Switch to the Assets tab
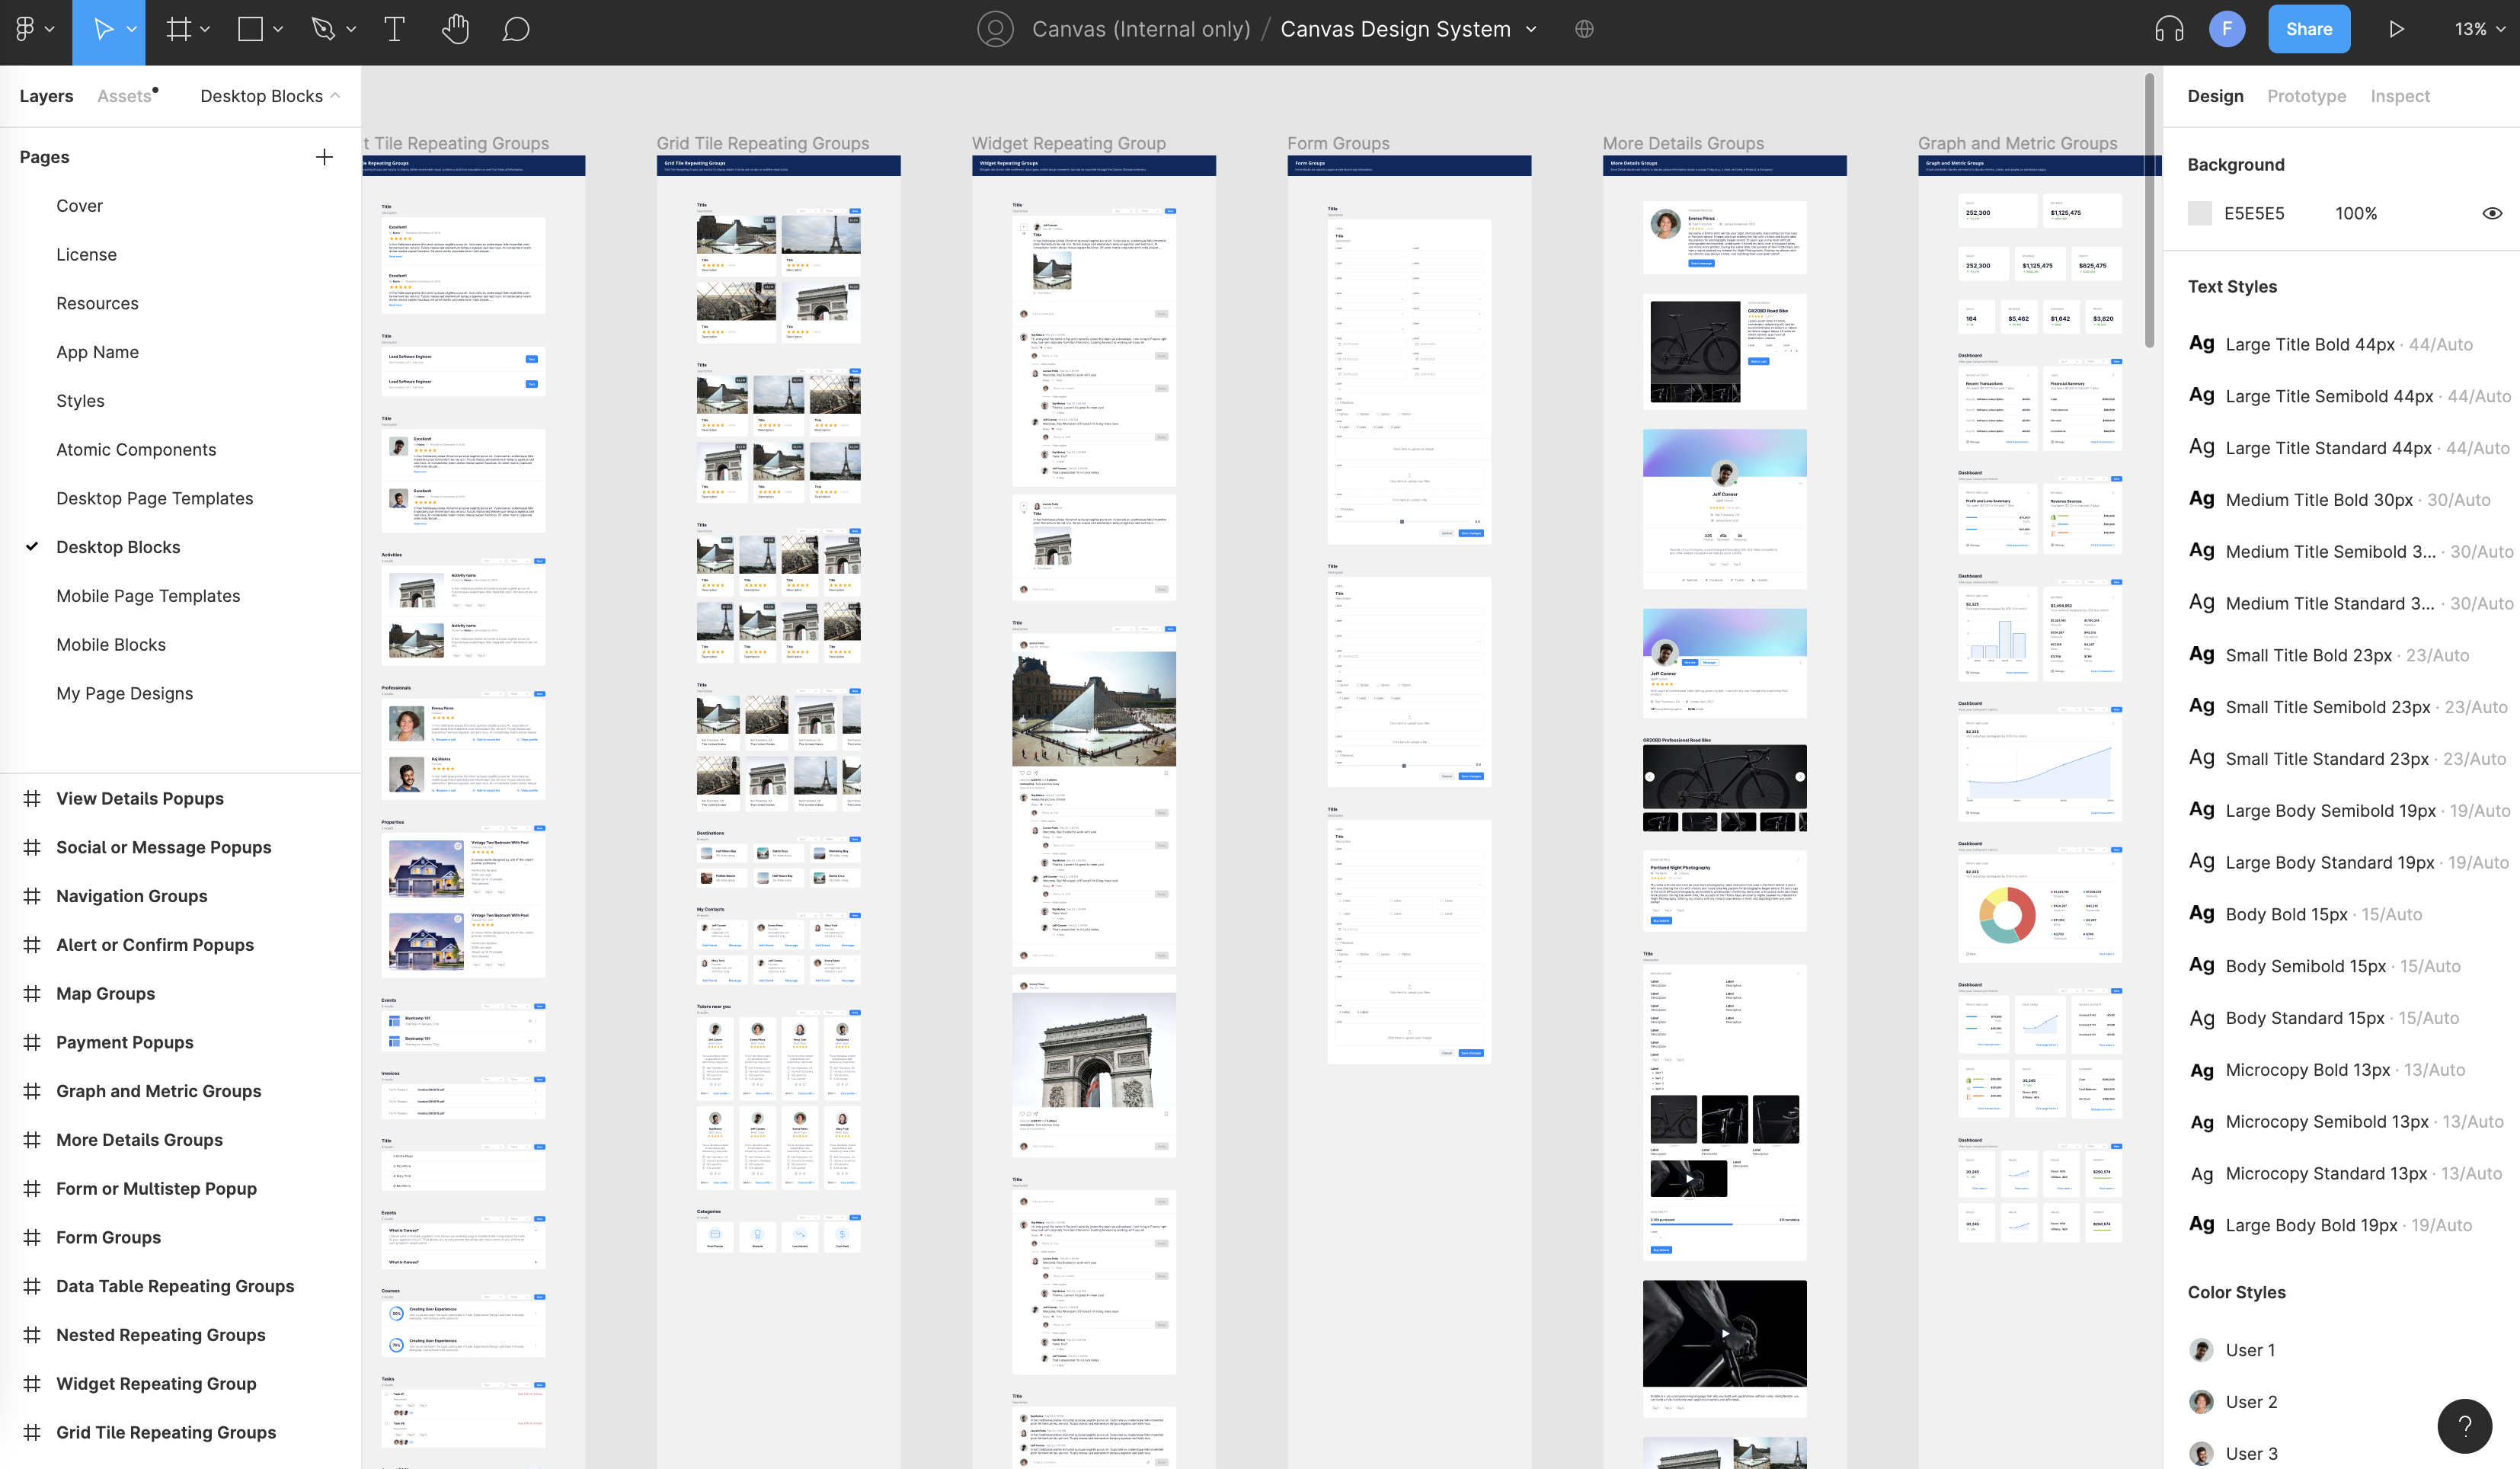Screen dimensions: 2520x1469 pyautogui.click(x=124, y=96)
